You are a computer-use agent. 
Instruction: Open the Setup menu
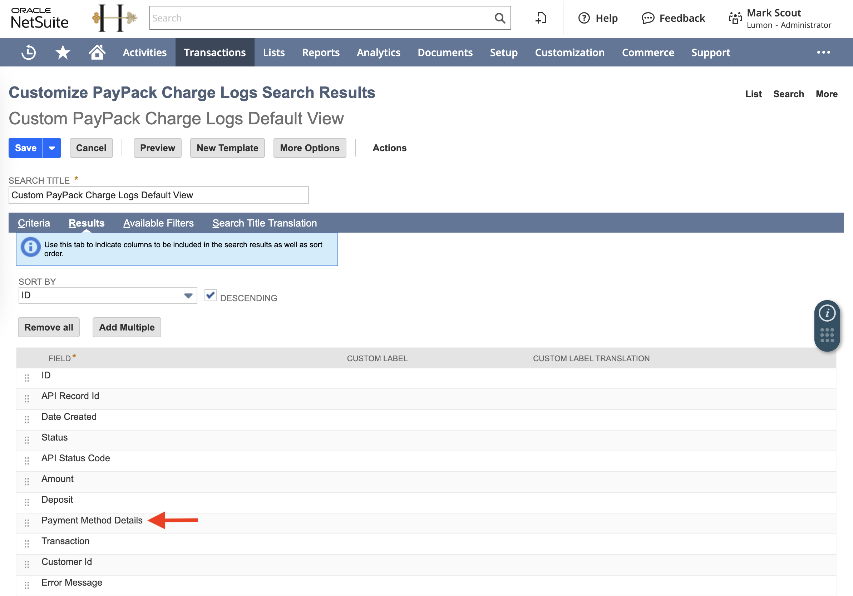(503, 53)
